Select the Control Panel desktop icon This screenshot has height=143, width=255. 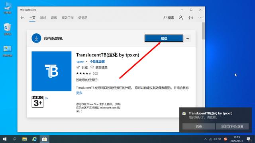point(8,51)
